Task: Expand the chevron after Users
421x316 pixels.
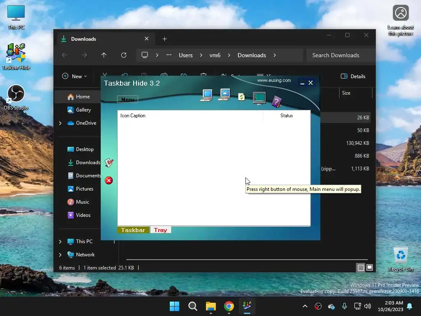Action: 201,55
